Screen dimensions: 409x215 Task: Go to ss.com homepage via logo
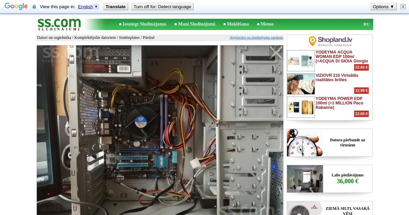59,24
